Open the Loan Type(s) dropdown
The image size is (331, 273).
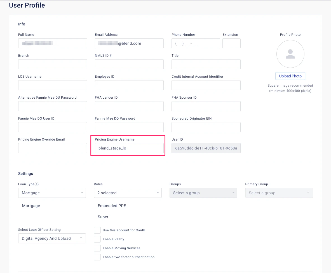coord(52,193)
